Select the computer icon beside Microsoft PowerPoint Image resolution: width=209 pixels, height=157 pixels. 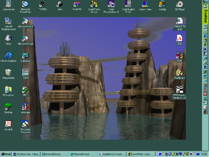[x=8, y=6]
